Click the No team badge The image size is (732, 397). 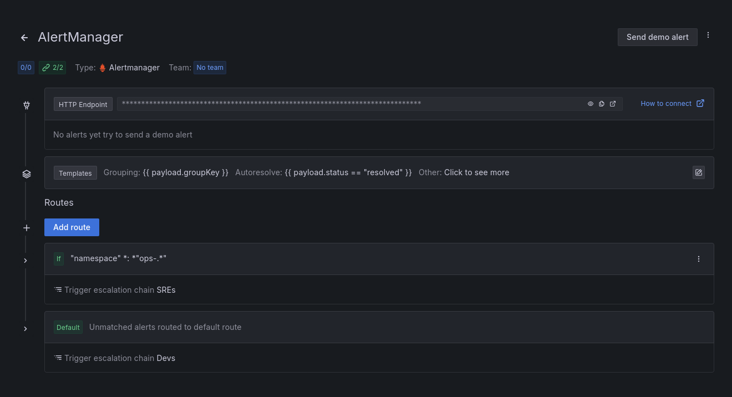tap(210, 67)
